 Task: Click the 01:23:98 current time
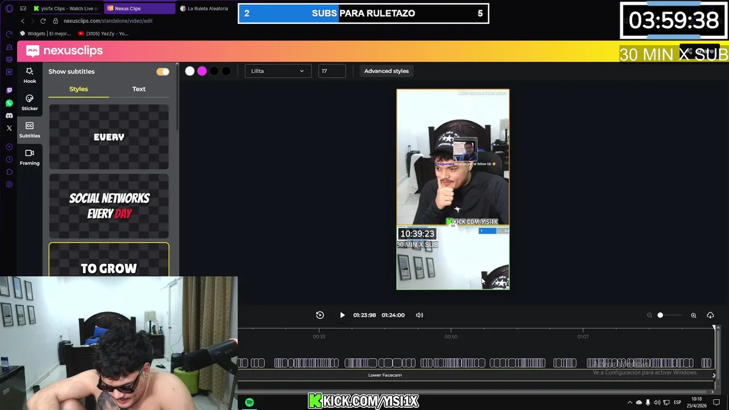point(364,315)
